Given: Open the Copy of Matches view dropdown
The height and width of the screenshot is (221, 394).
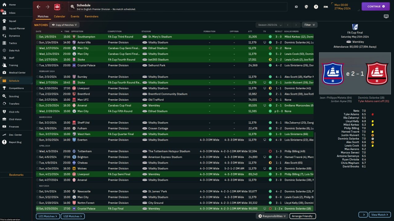Looking at the screenshot, I should pyautogui.click(x=64, y=25).
